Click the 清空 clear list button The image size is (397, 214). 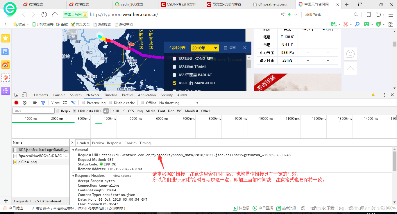coord(230,48)
